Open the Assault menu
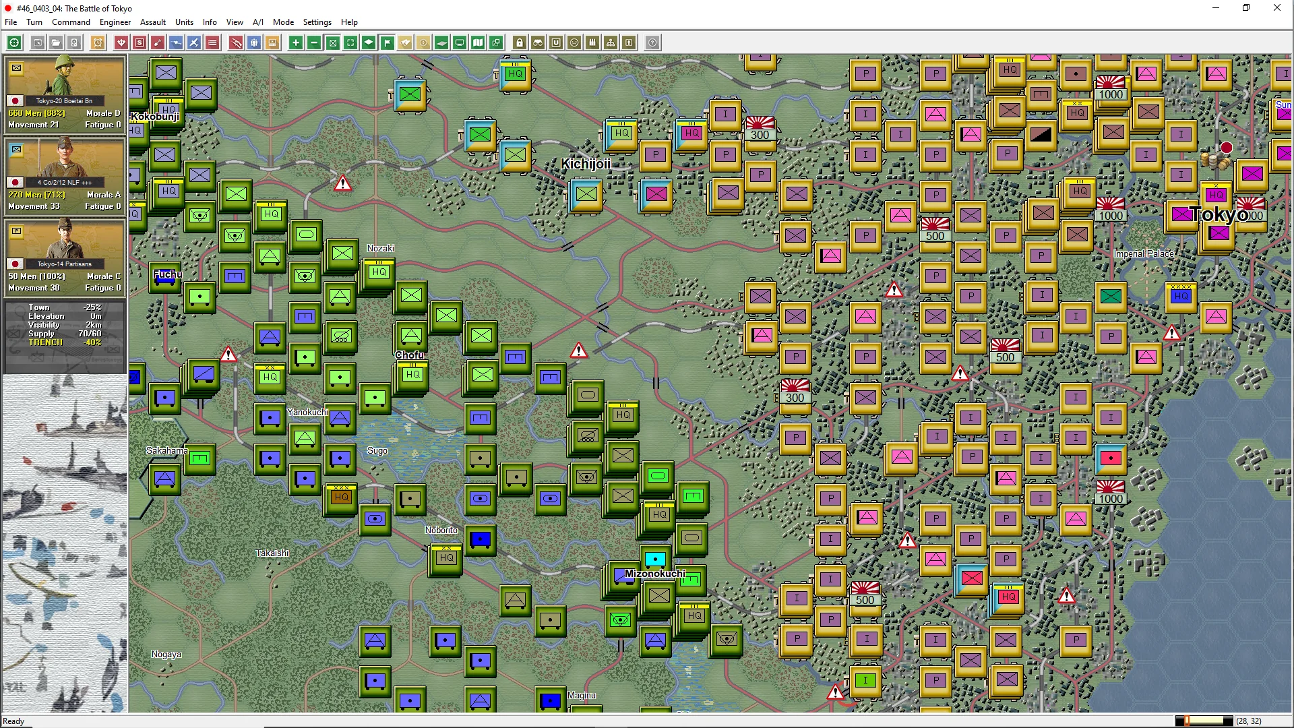 153,22
